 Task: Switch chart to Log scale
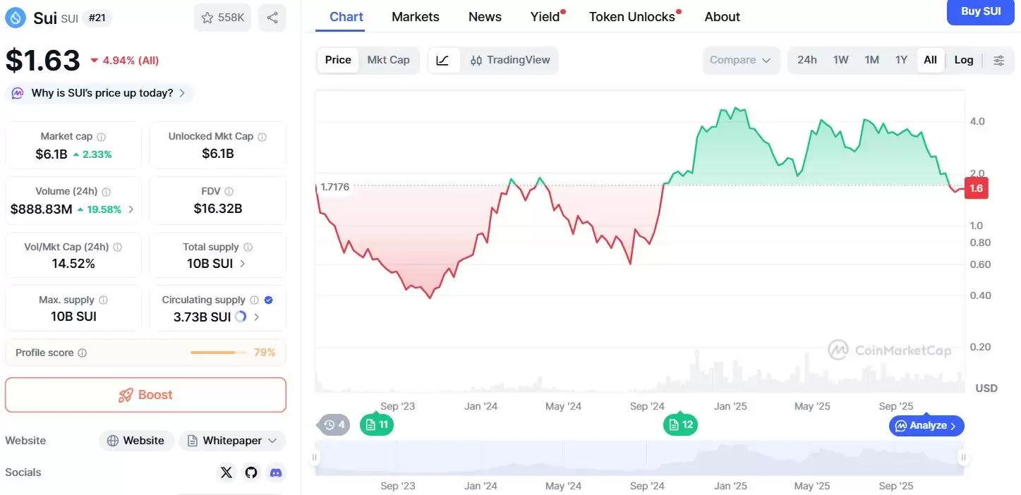coord(964,60)
